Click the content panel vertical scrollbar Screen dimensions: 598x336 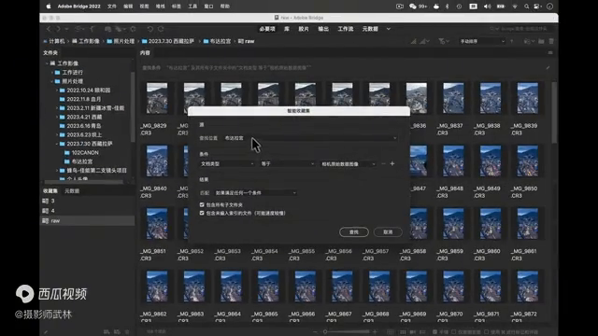click(554, 113)
